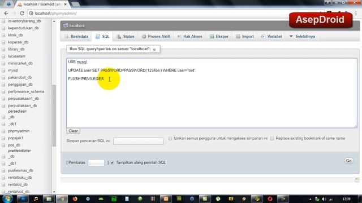This screenshot has height=203, width=362.
Task: Click database icon next to phpmyadmin
Action: point(3,131)
